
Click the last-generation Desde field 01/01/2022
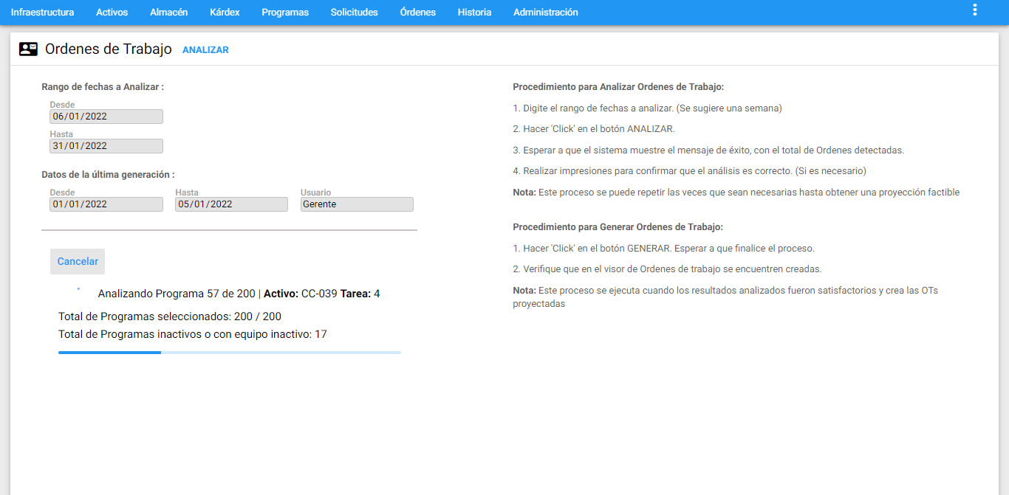[106, 204]
